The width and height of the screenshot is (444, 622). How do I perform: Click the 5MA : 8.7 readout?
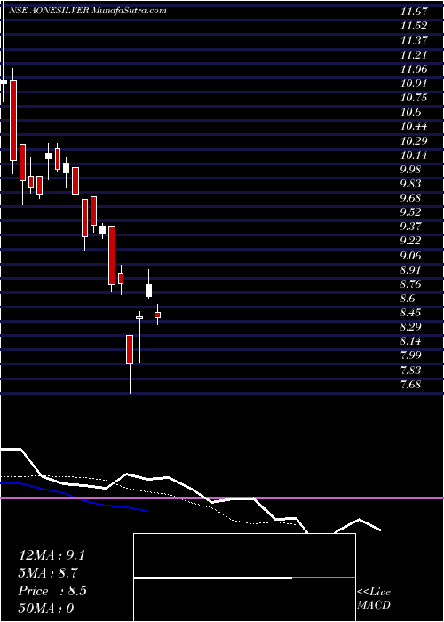click(48, 573)
